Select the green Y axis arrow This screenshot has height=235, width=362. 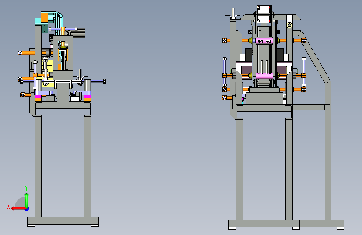click(x=27, y=200)
